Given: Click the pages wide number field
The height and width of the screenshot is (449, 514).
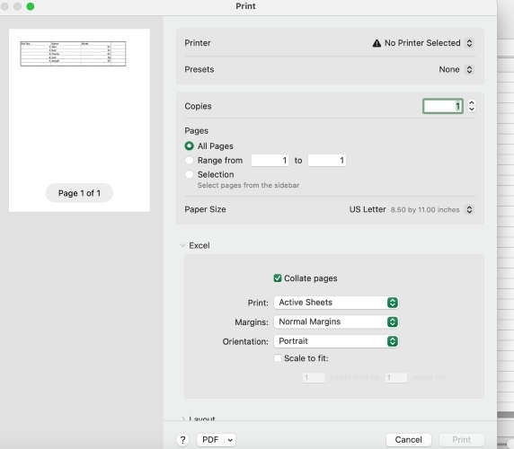Looking at the screenshot, I should pos(314,377).
